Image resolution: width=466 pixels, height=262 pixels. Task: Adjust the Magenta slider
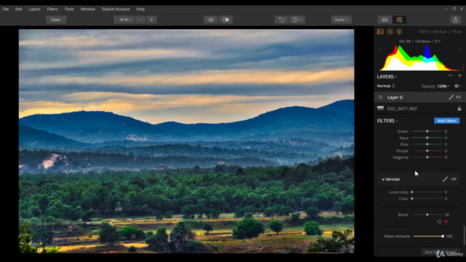point(427,157)
